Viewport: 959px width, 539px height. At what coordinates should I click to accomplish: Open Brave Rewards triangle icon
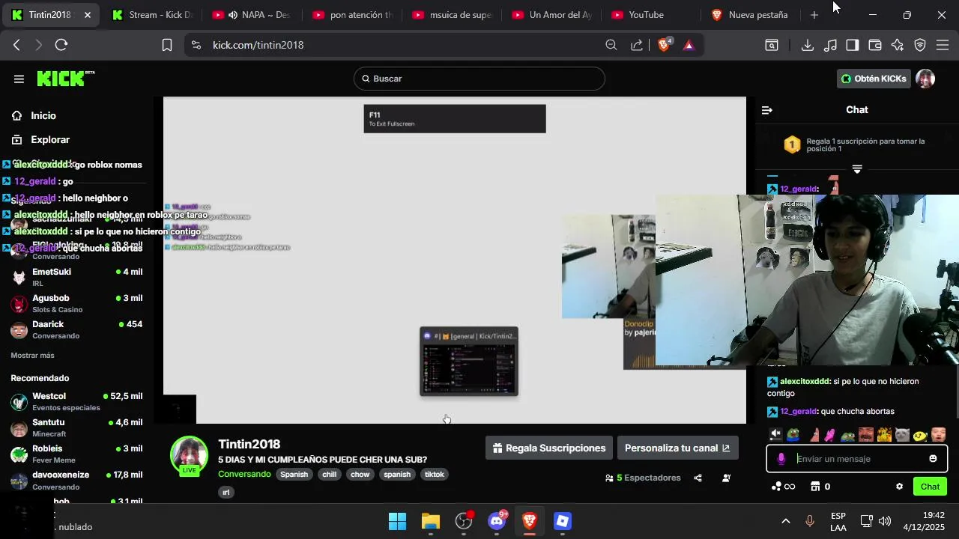pyautogui.click(x=689, y=45)
